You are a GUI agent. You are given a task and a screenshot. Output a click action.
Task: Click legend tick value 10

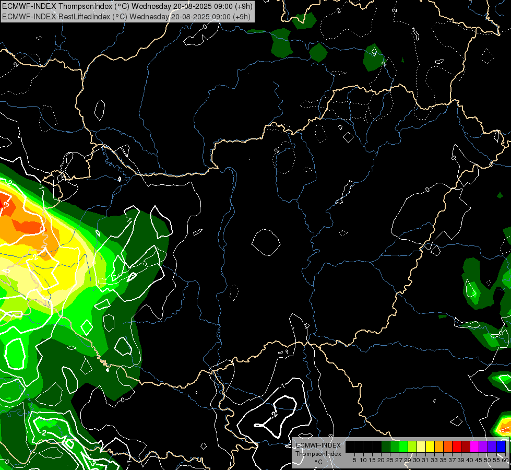click(363, 460)
